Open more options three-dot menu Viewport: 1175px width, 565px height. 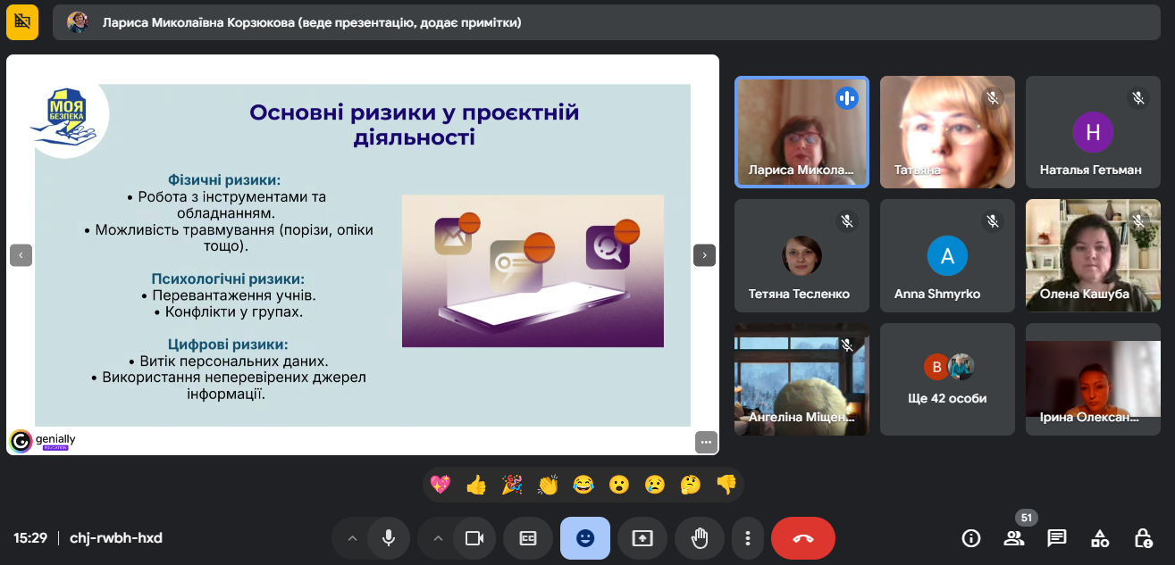[x=748, y=538]
